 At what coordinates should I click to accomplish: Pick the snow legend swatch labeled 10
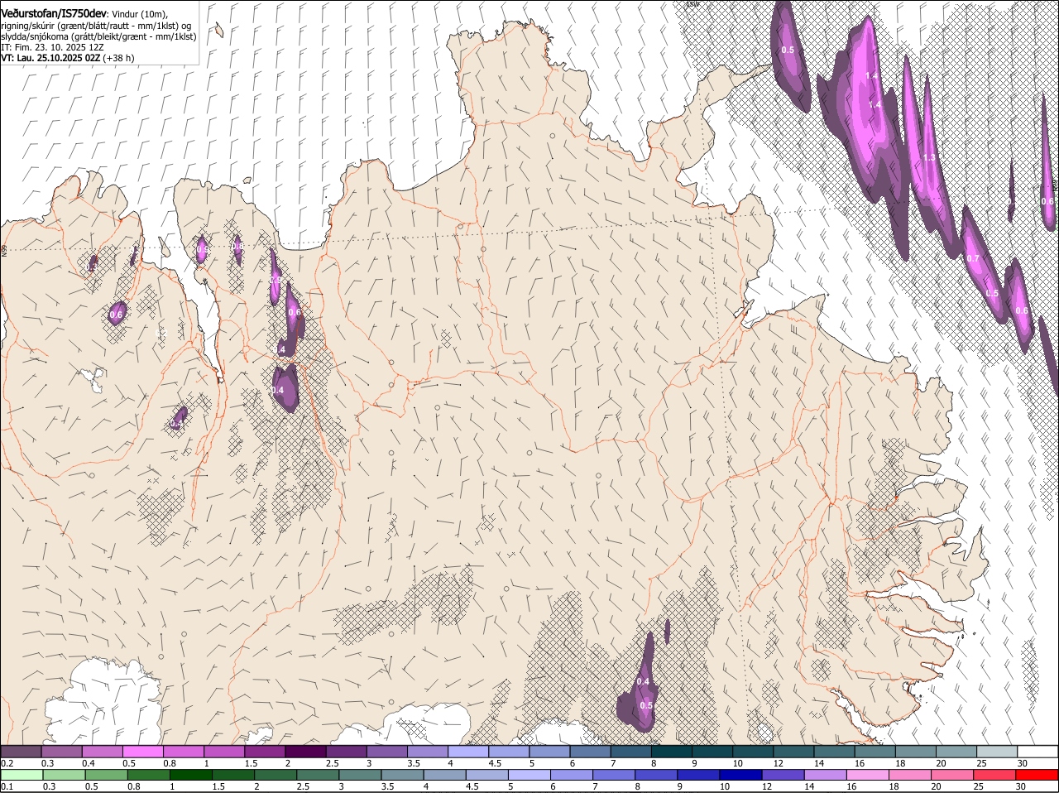pos(753,751)
